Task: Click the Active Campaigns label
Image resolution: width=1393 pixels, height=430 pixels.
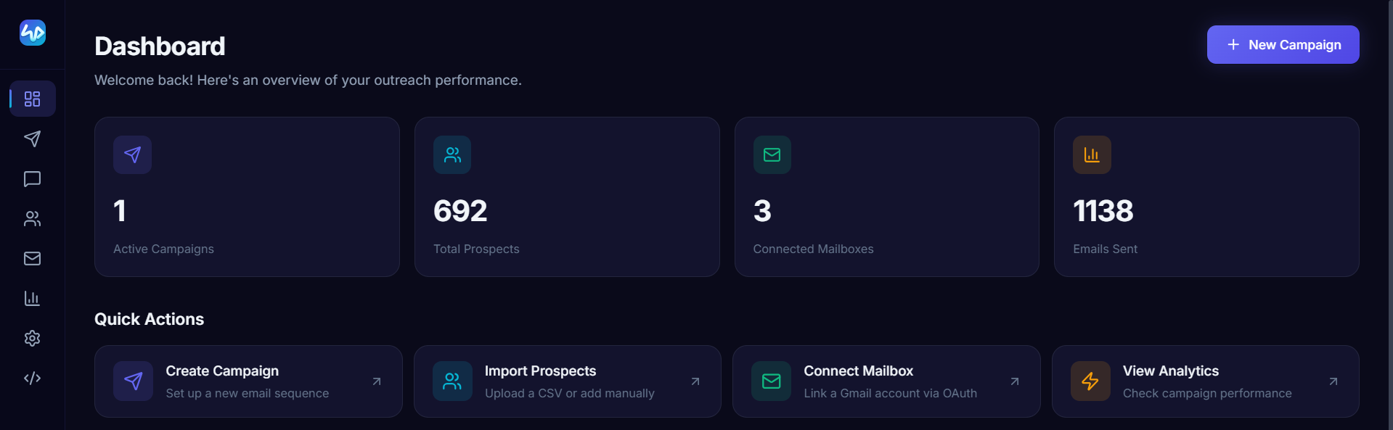Action: [163, 249]
